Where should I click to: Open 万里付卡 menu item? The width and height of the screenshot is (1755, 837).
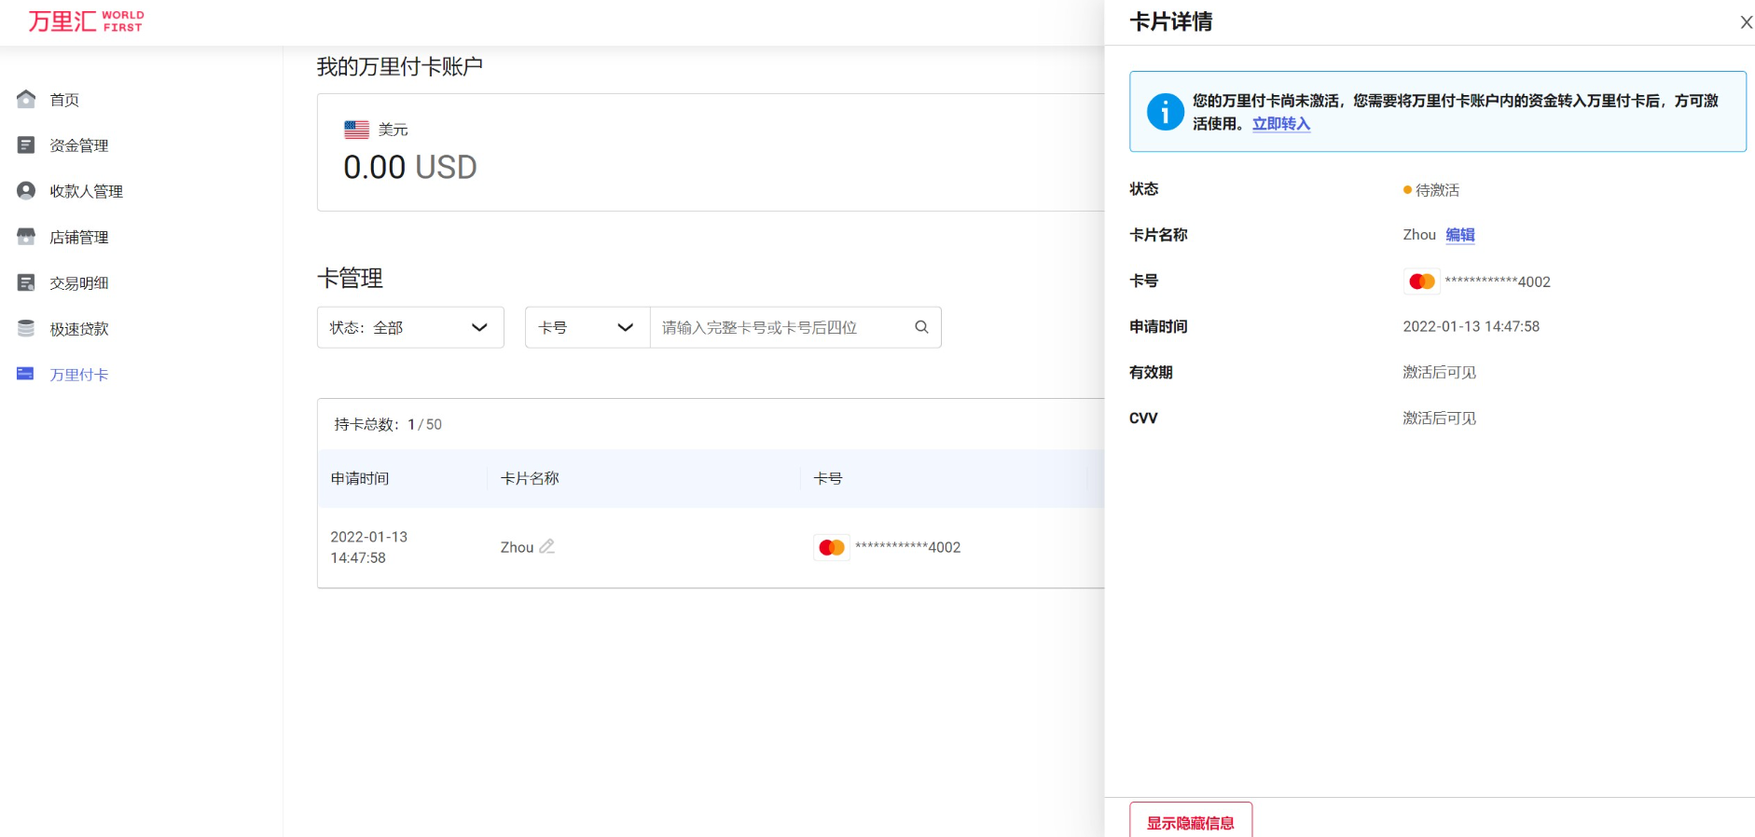coord(79,375)
